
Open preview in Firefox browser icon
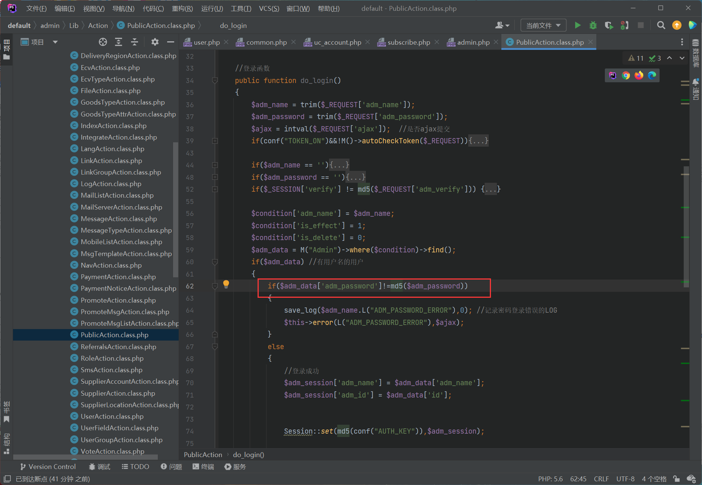click(x=639, y=76)
